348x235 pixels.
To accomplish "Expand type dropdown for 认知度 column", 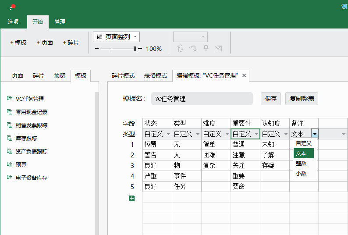I will [x=286, y=134].
